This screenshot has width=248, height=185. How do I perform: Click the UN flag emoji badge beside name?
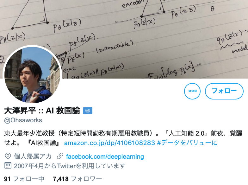[88, 111]
